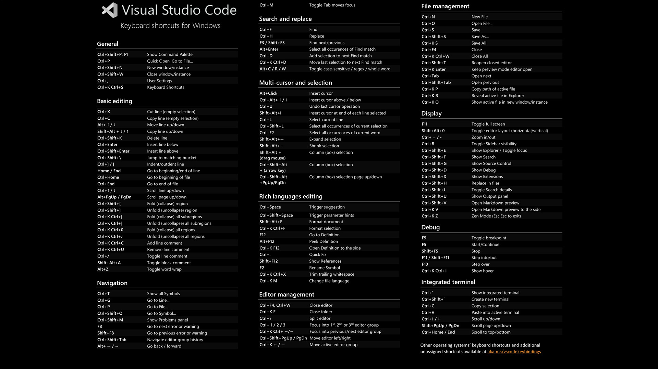Select 'Go to Line...' text
This screenshot has width=658, height=369.
(158, 300)
